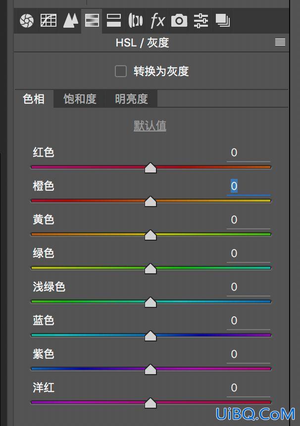Select the HSL / Grayscale panel icon
The width and height of the screenshot is (300, 426).
(x=92, y=21)
